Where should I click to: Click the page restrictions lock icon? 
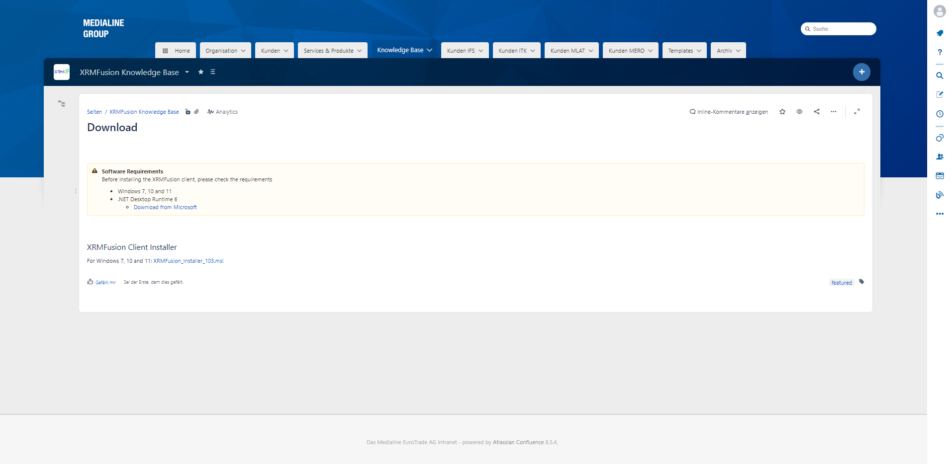188,112
